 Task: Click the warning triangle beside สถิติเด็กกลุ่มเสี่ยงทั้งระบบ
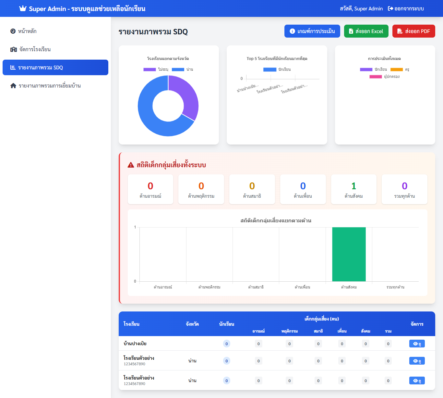pos(130,165)
